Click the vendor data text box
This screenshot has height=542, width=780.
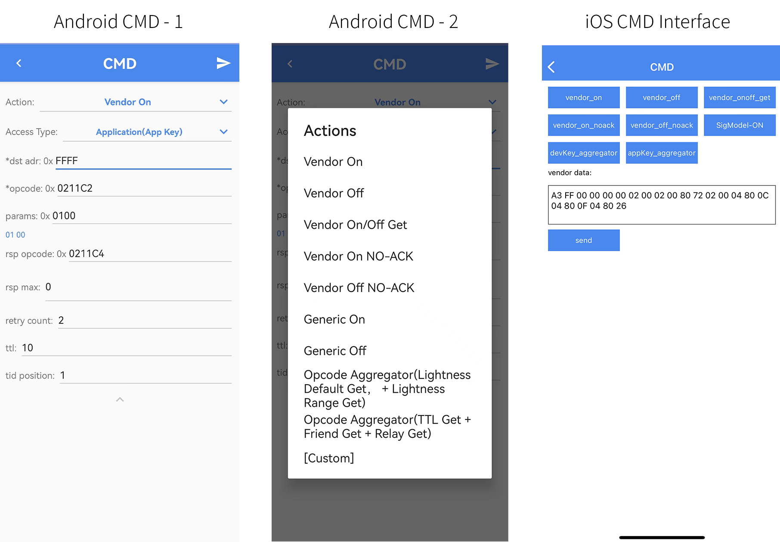(662, 205)
